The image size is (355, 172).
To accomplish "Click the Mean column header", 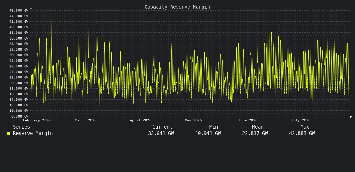I will point(258,127).
